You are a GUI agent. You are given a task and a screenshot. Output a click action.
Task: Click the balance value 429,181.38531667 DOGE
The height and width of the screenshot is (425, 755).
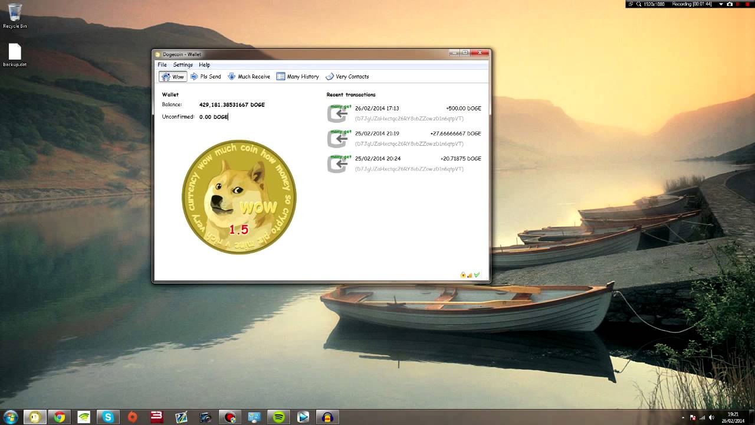[232, 105]
